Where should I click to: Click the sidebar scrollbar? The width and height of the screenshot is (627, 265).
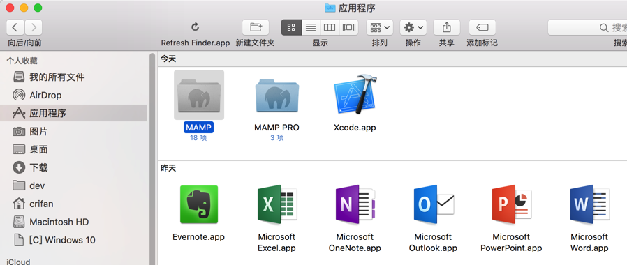point(152,159)
